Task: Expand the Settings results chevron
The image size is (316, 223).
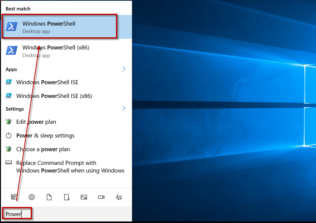Action: [x=124, y=109]
